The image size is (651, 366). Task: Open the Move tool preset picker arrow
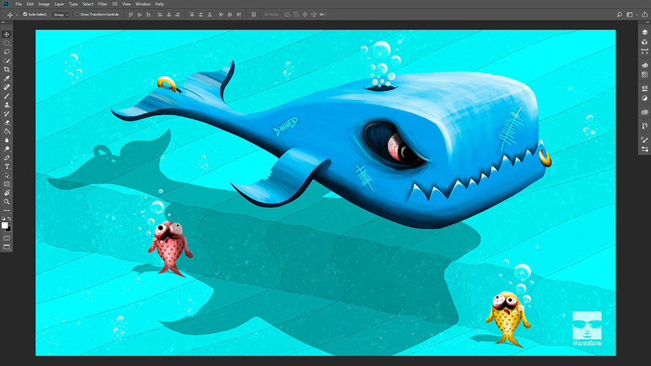point(17,15)
